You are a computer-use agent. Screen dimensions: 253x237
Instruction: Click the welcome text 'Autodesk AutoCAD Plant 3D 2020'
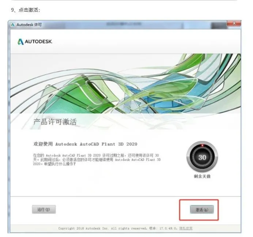click(x=96, y=144)
